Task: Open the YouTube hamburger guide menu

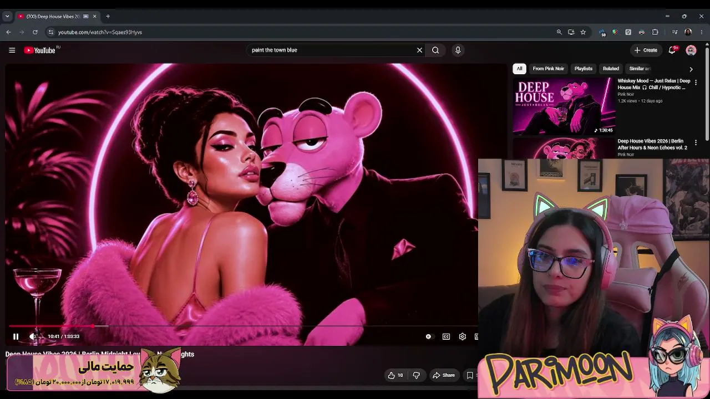Action: coord(12,50)
